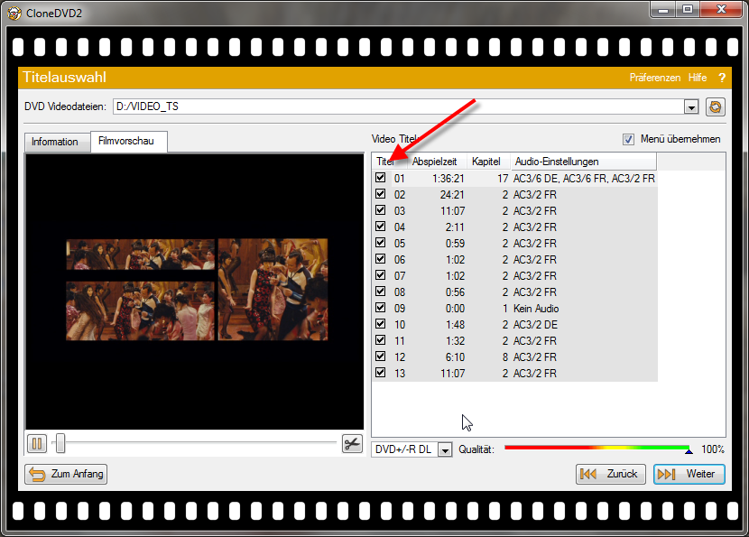749x537 pixels.
Task: Uncheck title 12 checkbox
Action: [380, 356]
